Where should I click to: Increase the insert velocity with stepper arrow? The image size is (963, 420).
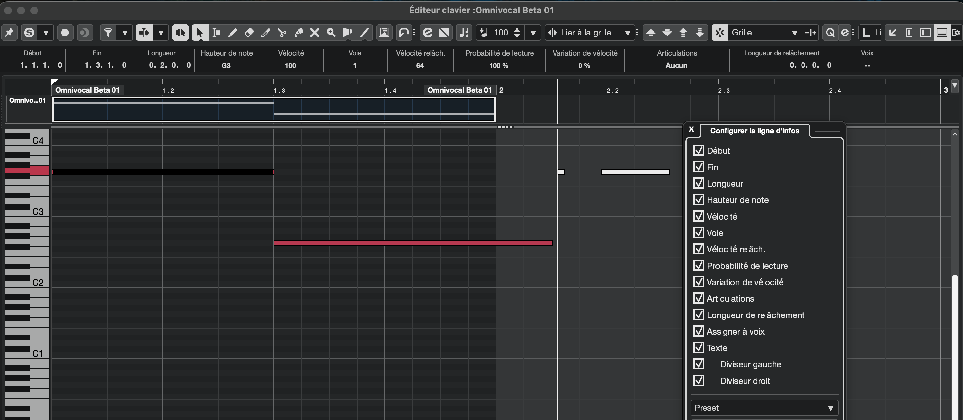pyautogui.click(x=517, y=30)
